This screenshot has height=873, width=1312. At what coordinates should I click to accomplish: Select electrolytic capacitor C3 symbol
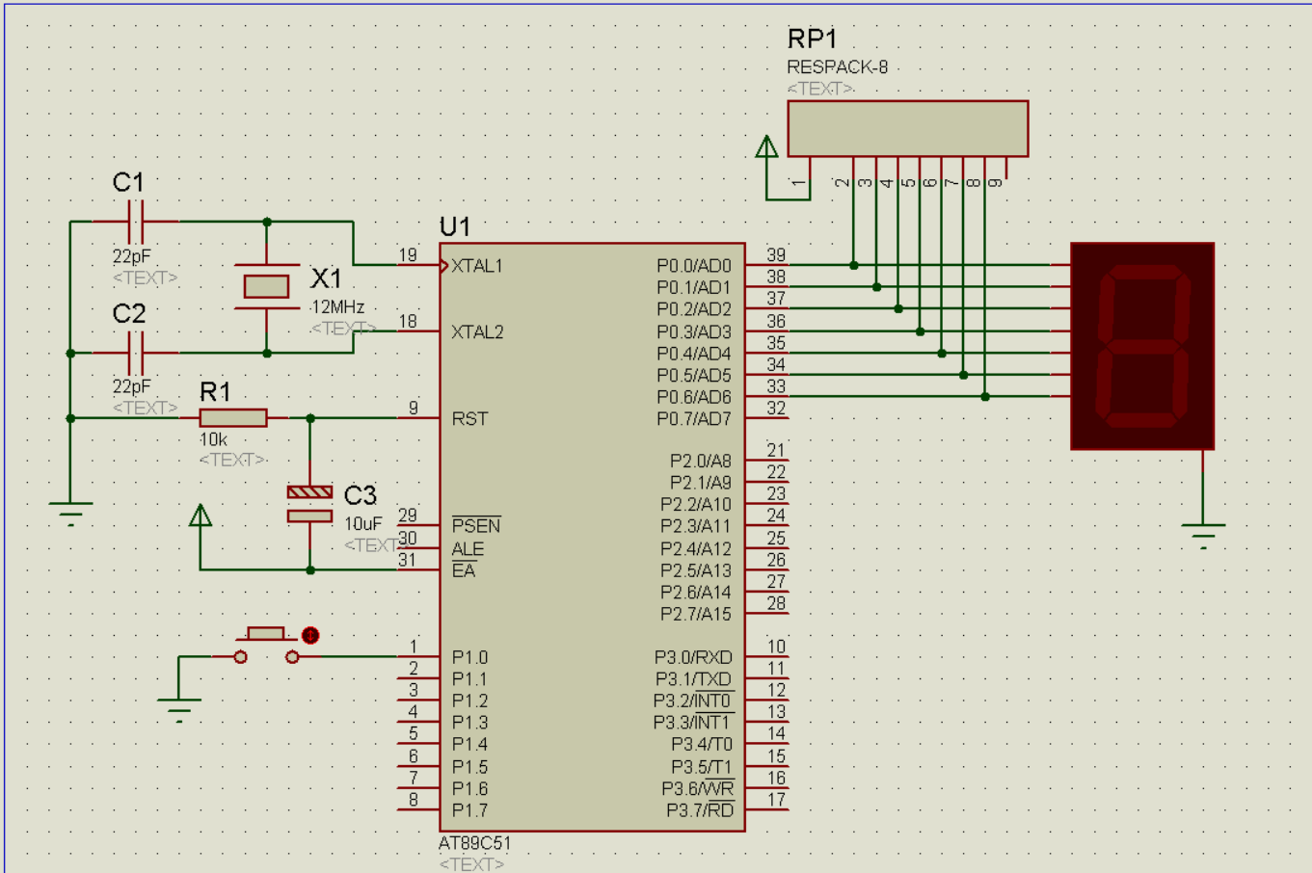(309, 505)
